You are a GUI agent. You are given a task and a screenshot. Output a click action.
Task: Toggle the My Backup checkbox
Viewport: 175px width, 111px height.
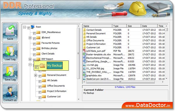(x=37, y=67)
